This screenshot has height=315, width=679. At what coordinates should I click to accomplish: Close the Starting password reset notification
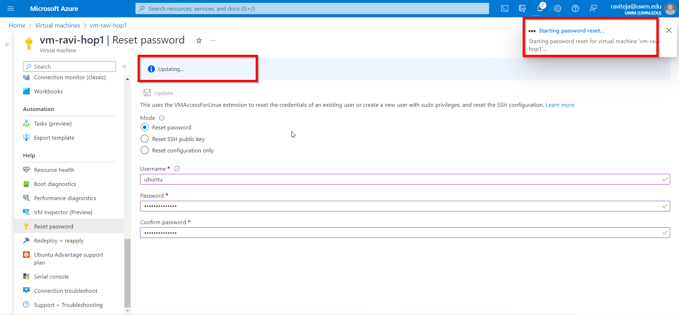click(x=669, y=30)
